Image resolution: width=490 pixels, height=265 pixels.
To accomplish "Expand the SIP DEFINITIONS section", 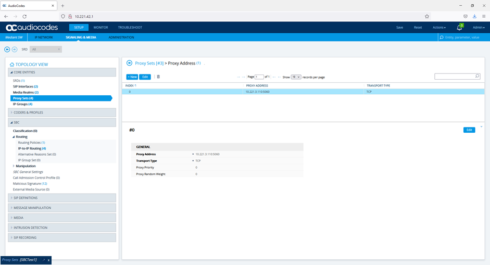I will 62,198.
